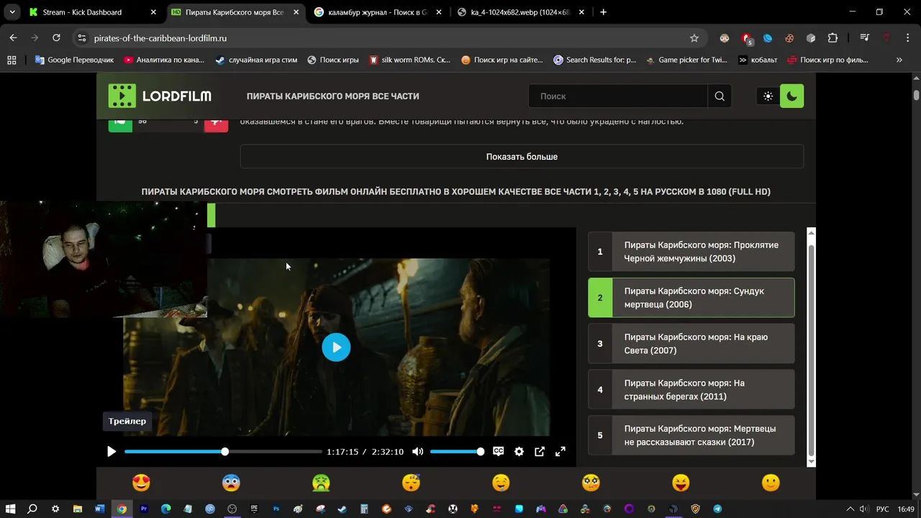The image size is (921, 518).
Task: Toggle subtitles CC button in player
Action: click(498, 452)
